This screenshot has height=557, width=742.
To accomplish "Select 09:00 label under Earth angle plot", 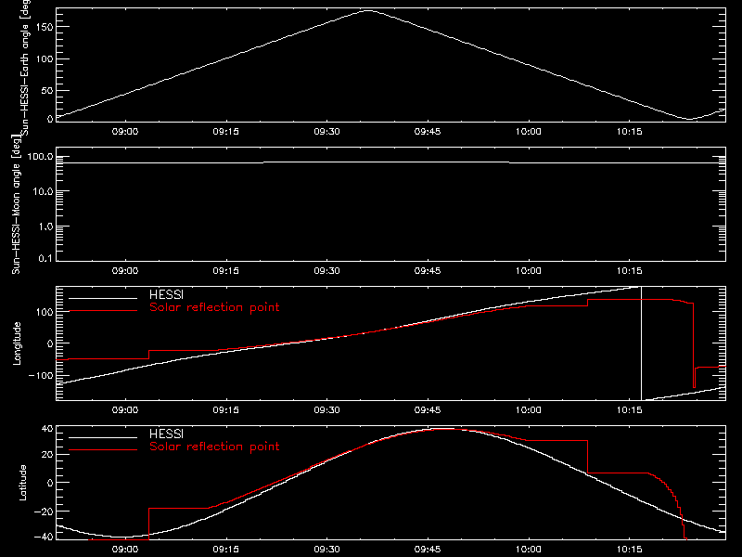I will click(125, 132).
